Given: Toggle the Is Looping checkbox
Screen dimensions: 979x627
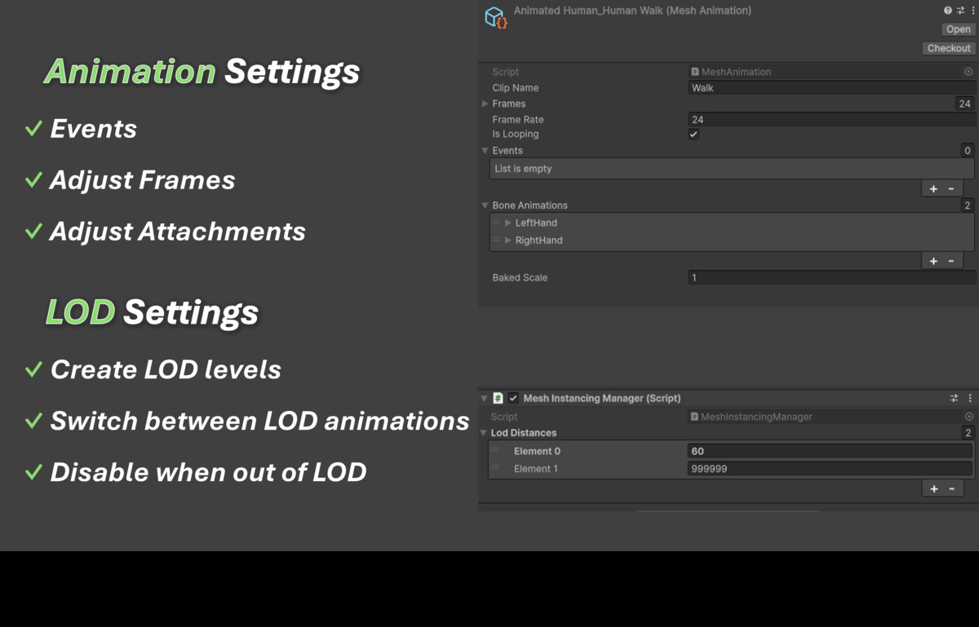Looking at the screenshot, I should tap(693, 134).
